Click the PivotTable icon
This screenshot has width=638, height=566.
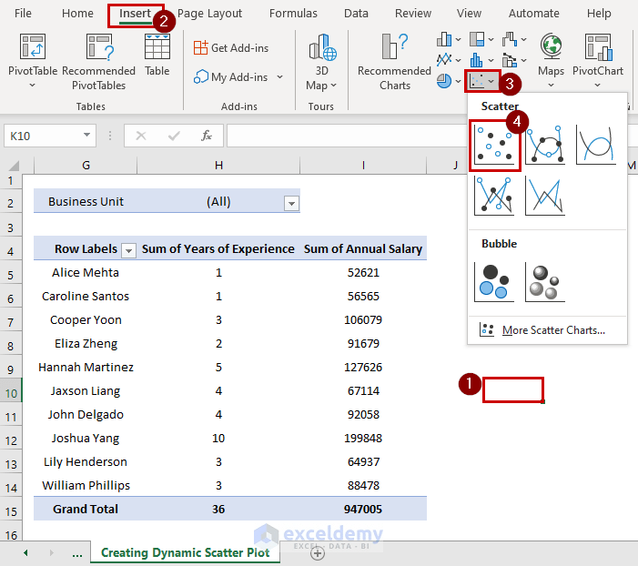click(x=33, y=46)
